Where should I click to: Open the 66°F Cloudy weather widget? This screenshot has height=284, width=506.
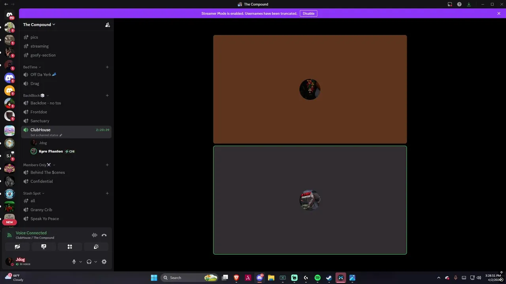click(x=14, y=278)
